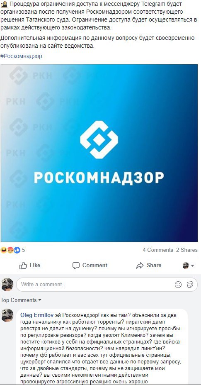Screen dimensions: 201x385
Task: Open the #Роскомнадзор hashtag link
Action: tap(21, 56)
